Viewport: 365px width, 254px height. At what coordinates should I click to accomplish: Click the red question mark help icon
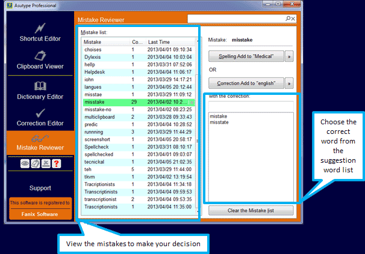(55, 164)
